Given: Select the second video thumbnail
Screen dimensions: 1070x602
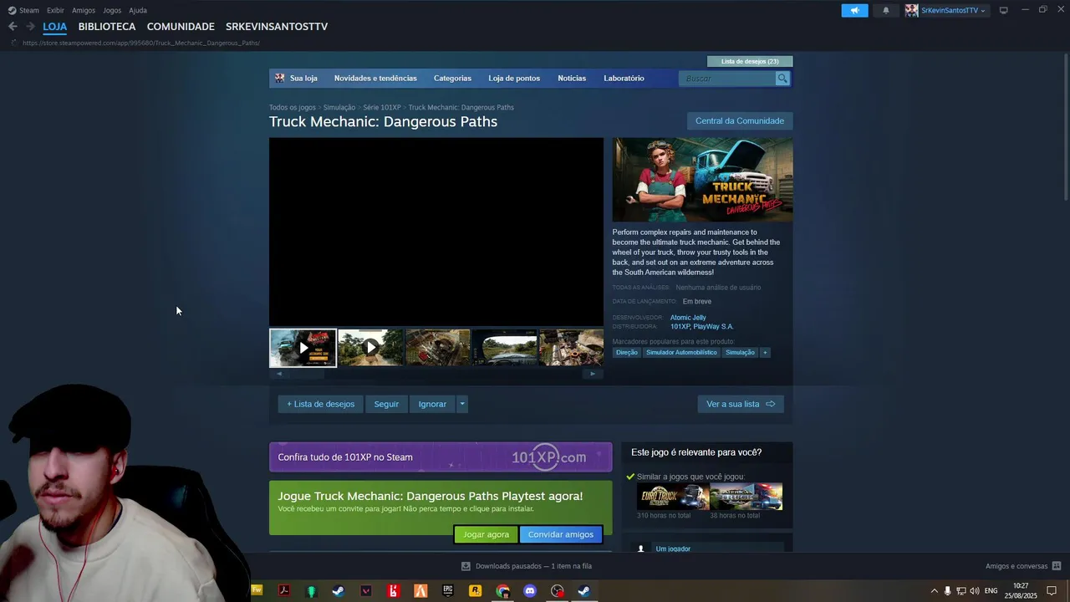Looking at the screenshot, I should click(x=370, y=348).
